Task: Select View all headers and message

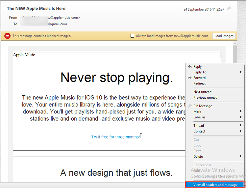Action: coord(215,185)
